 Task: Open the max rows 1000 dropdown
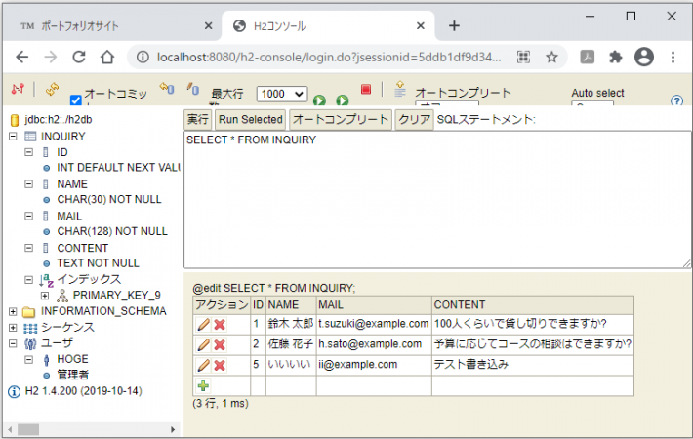(281, 94)
